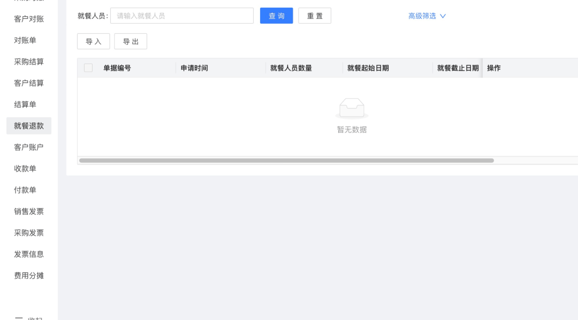The width and height of the screenshot is (578, 320).
Task: Open 采购发票 in the sidebar
Action: pos(29,232)
